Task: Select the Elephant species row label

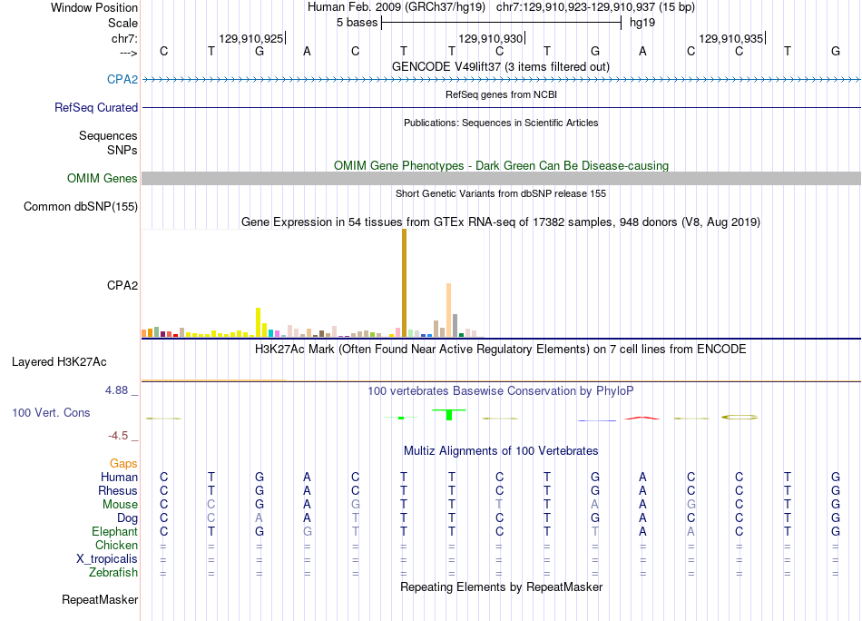Action: coord(114,531)
